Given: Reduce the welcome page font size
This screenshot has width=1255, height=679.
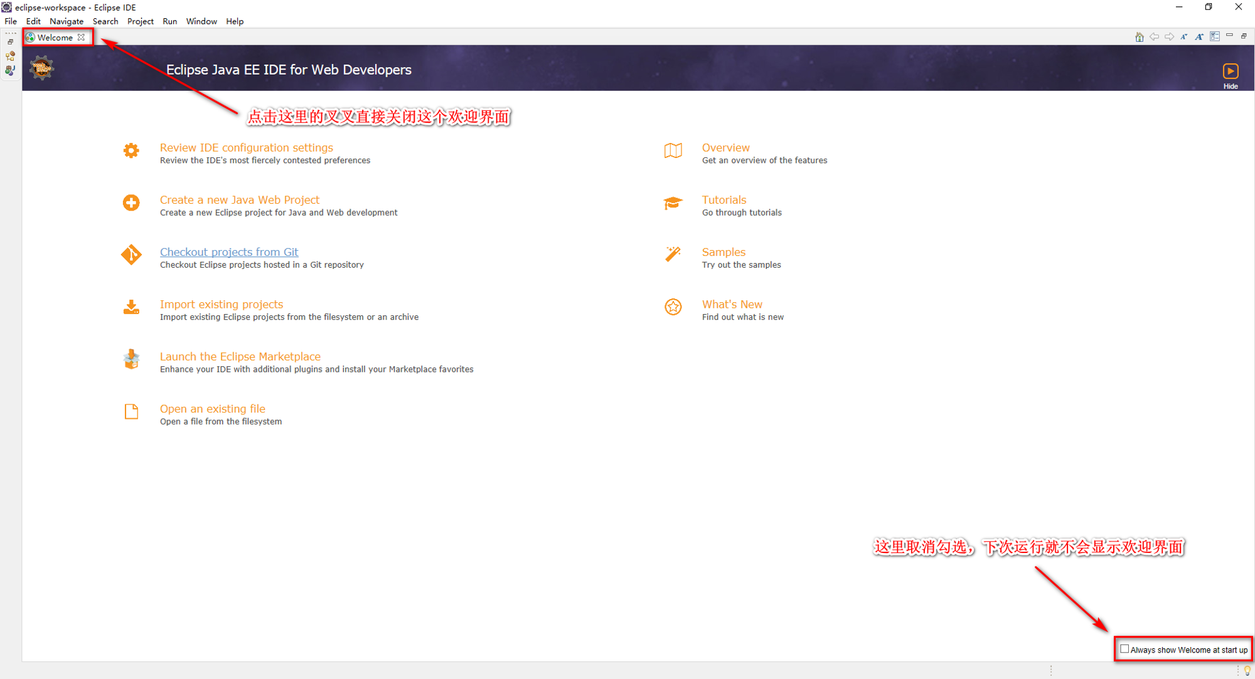Looking at the screenshot, I should pyautogui.click(x=1184, y=37).
